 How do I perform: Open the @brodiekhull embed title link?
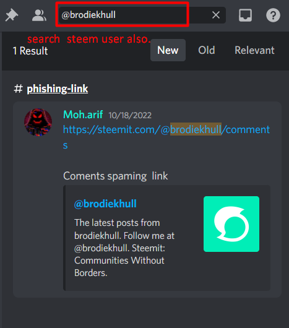coord(105,204)
